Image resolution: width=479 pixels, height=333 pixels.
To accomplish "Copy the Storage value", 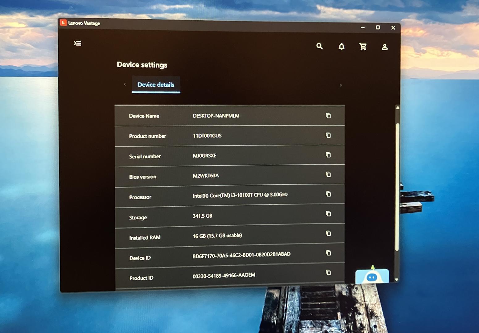I will [x=328, y=214].
